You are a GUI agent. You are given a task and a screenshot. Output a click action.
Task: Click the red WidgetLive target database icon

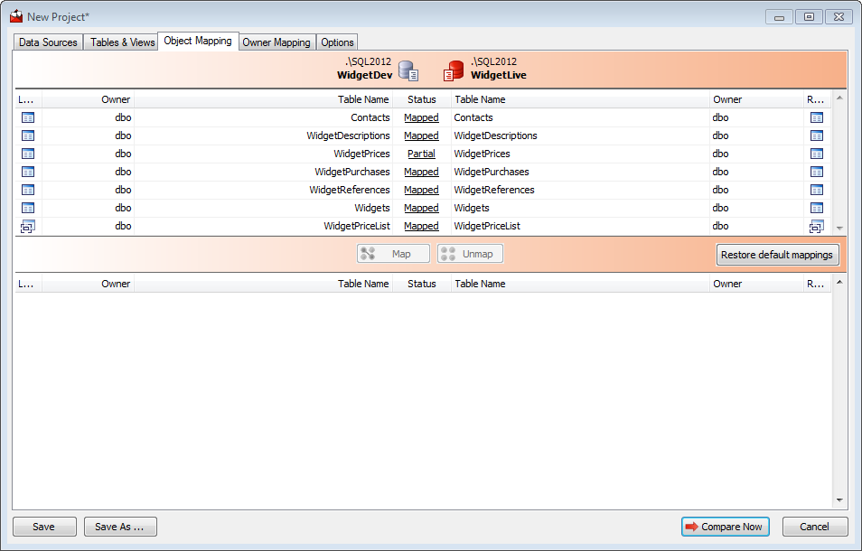tap(454, 70)
